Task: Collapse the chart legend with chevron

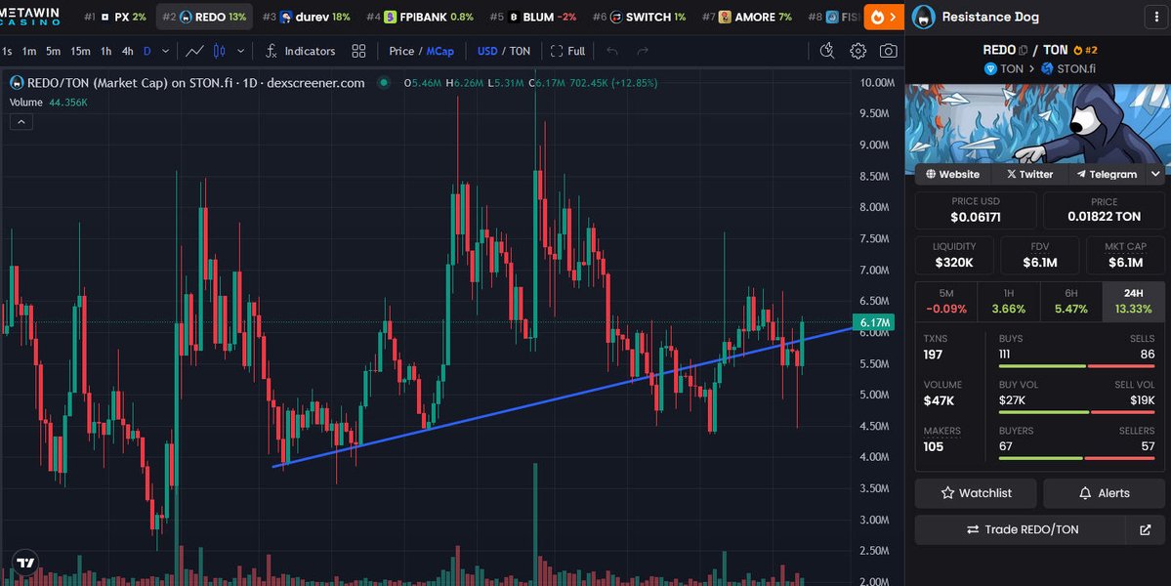Action: point(21,122)
